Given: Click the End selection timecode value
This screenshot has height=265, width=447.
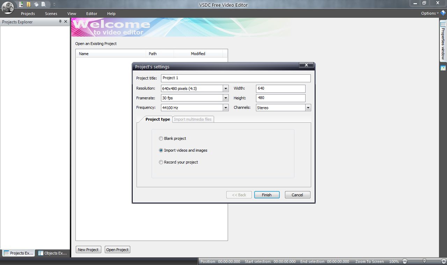Looking at the screenshot, I should (338, 262).
